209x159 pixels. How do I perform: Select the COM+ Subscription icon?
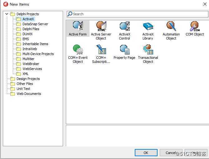point(101,49)
